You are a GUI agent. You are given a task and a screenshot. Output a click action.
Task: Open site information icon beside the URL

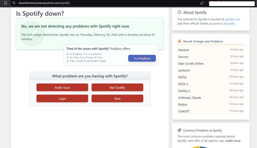(x=14, y=3)
